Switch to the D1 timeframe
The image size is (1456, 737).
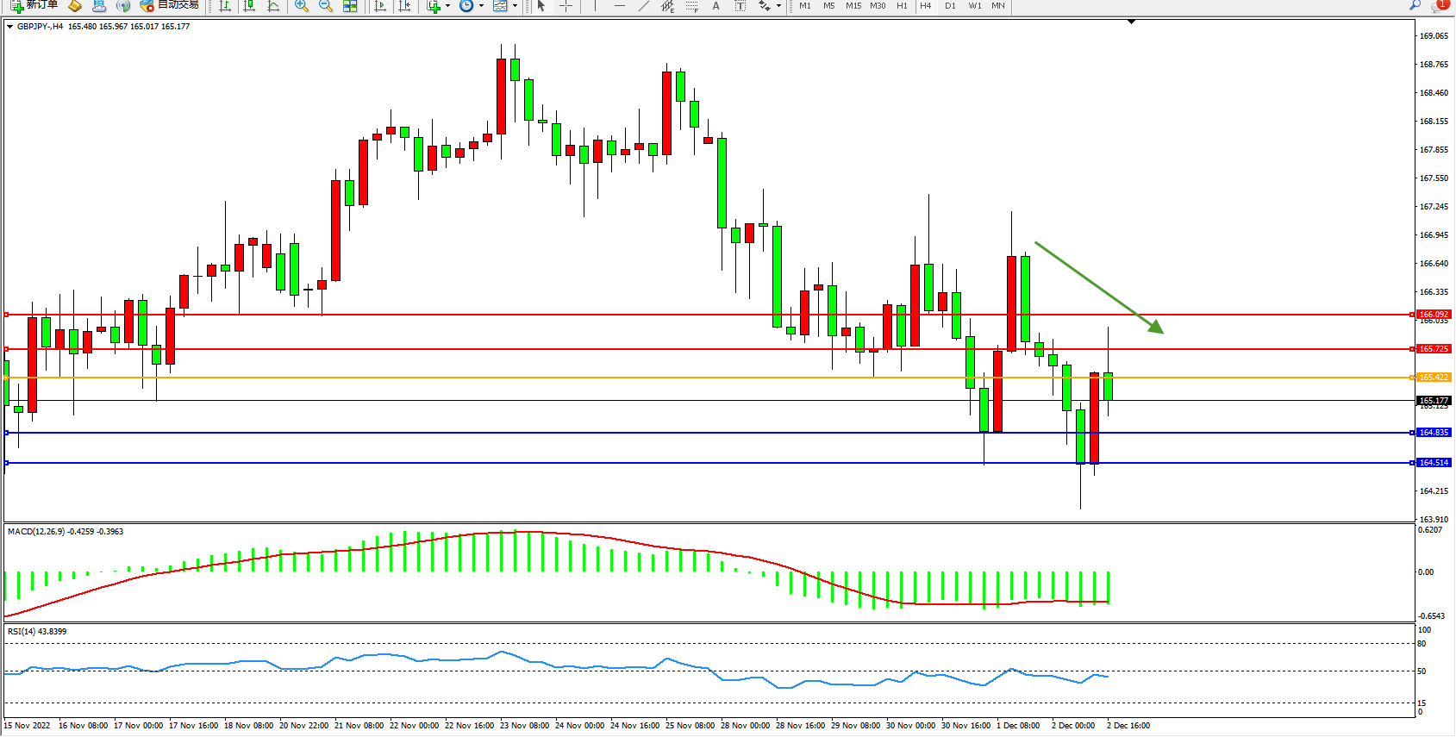click(950, 6)
